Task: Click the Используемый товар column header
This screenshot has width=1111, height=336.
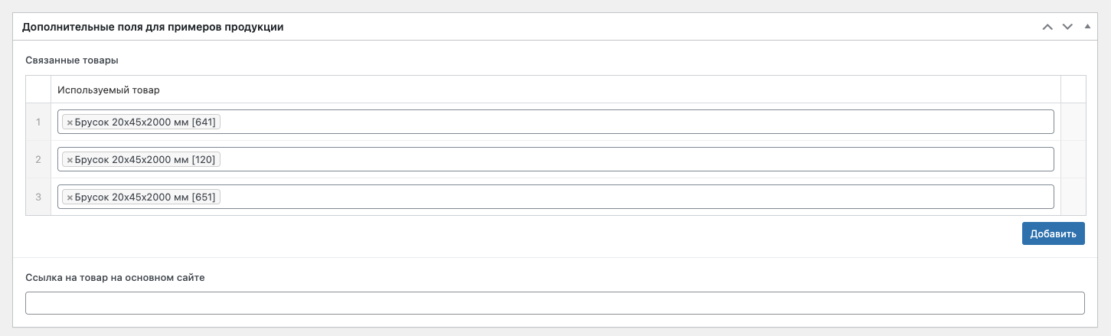Action: click(109, 90)
